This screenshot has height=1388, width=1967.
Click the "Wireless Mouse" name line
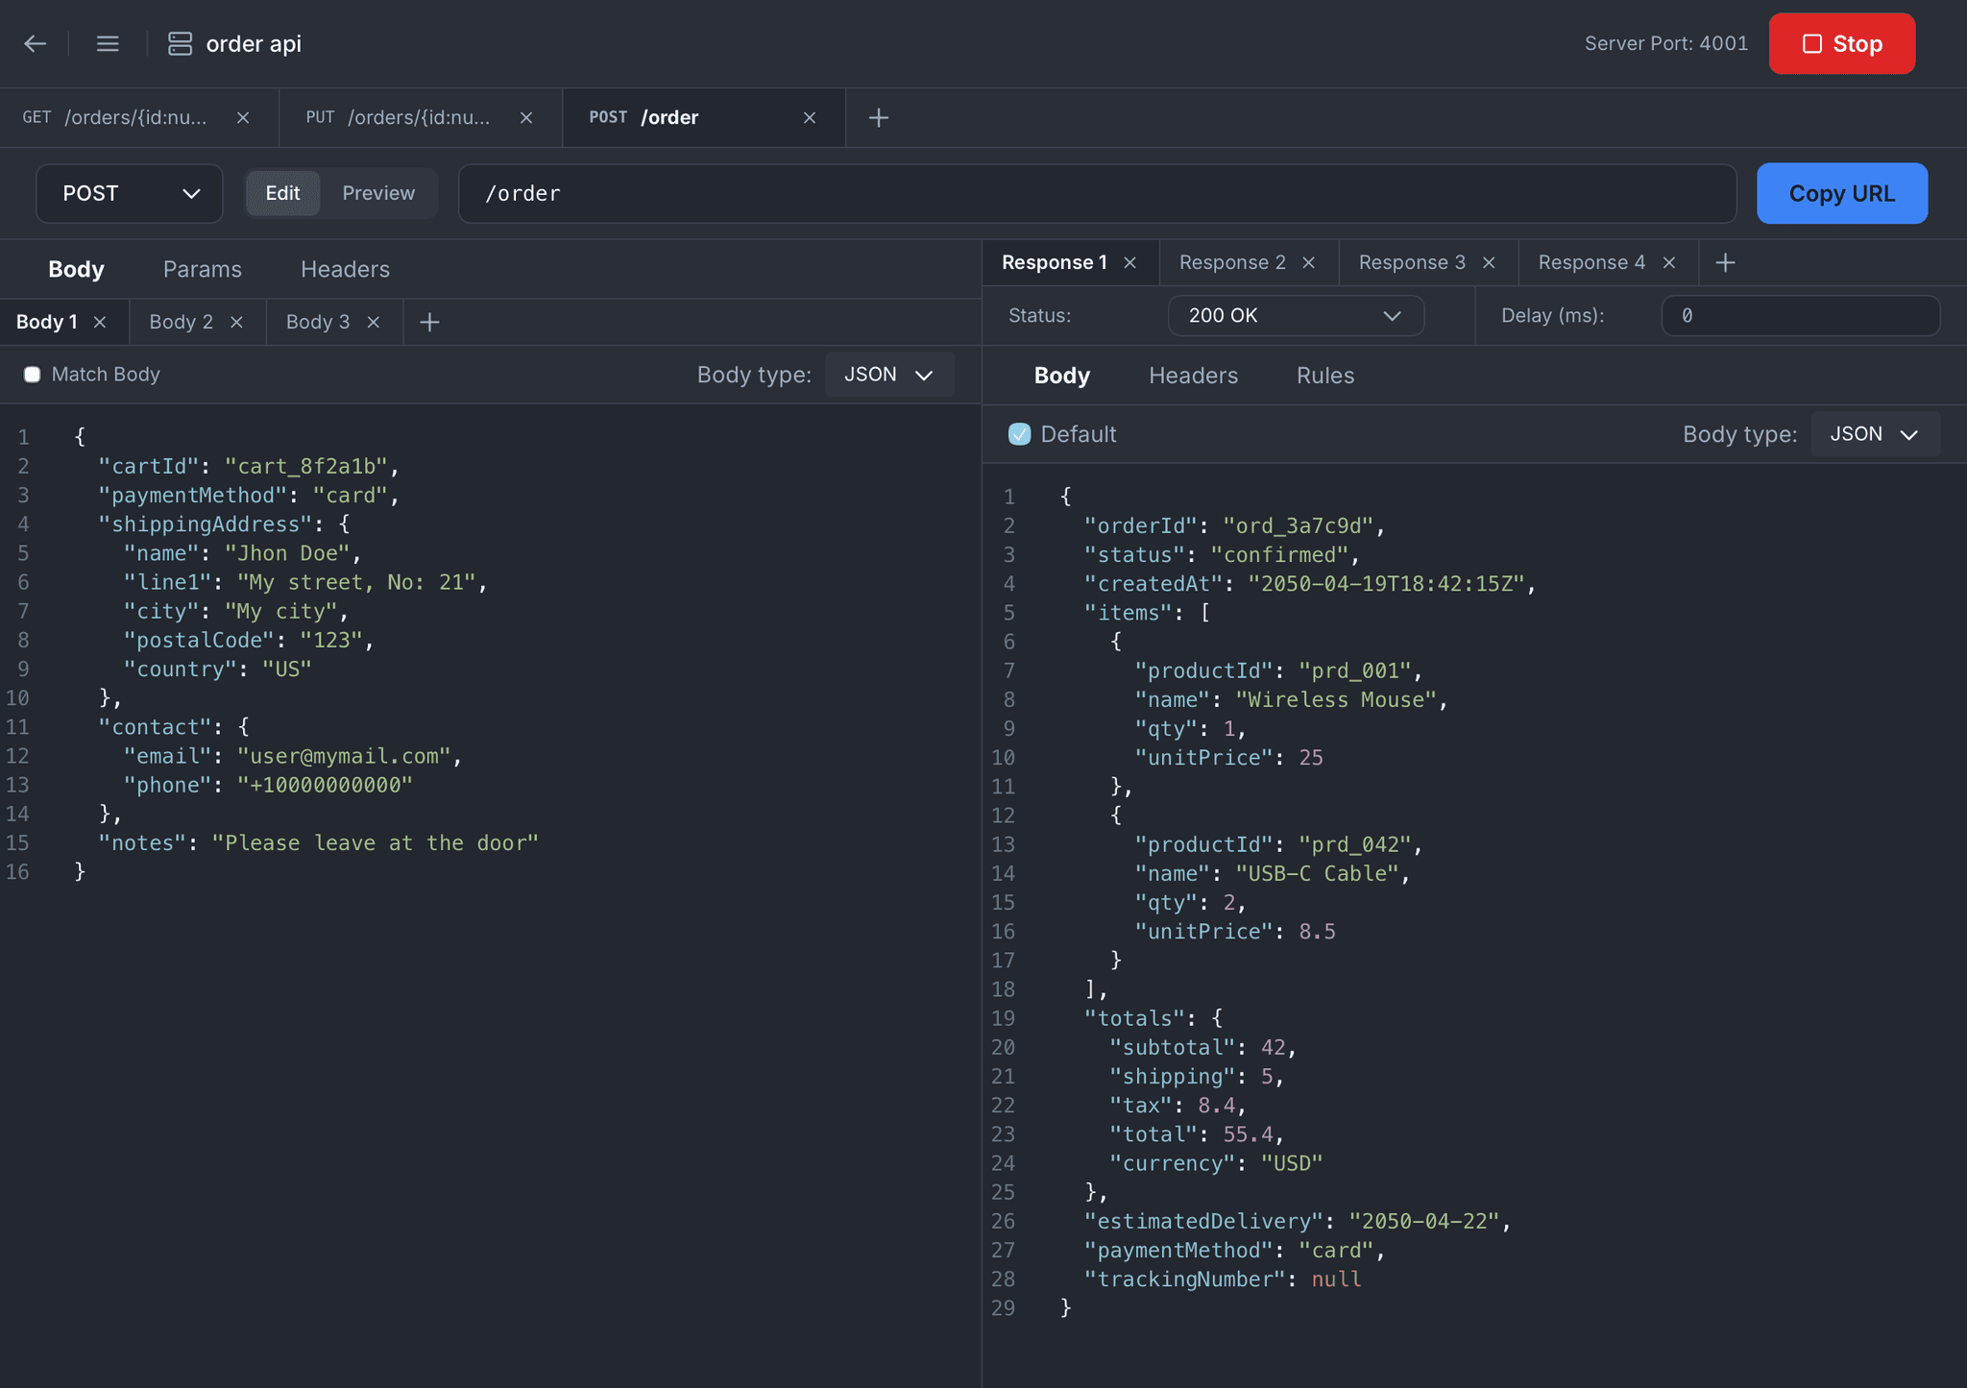point(1291,699)
